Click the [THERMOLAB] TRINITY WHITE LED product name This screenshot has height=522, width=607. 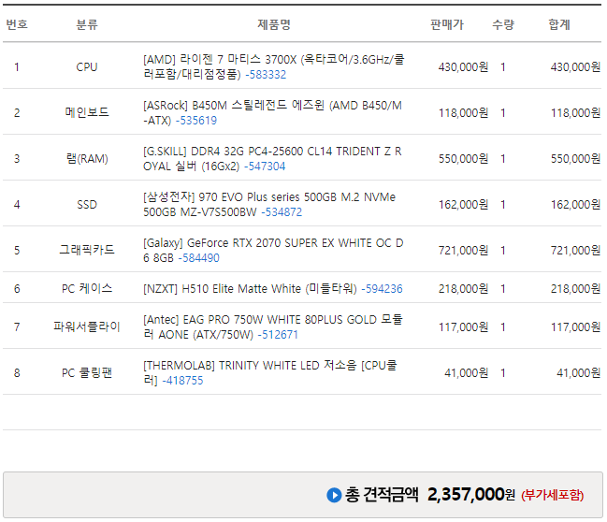(269, 373)
